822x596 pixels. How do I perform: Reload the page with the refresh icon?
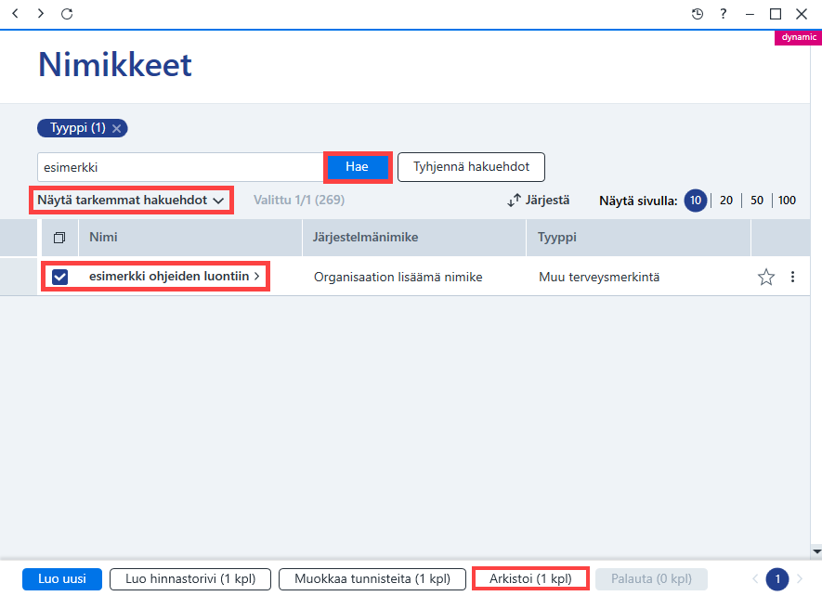[x=67, y=14]
